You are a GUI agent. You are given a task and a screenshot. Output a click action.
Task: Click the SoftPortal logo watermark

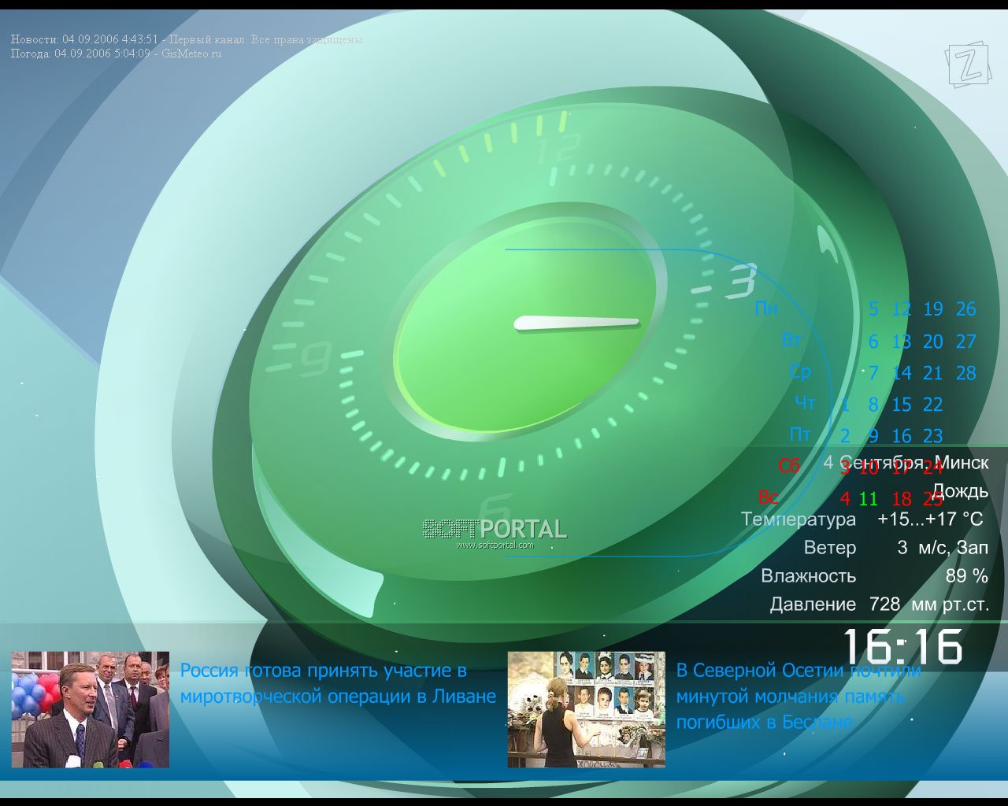[495, 531]
